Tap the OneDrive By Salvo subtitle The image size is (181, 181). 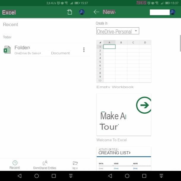(x=28, y=53)
